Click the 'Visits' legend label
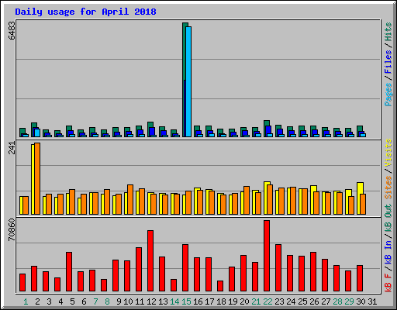 point(388,153)
